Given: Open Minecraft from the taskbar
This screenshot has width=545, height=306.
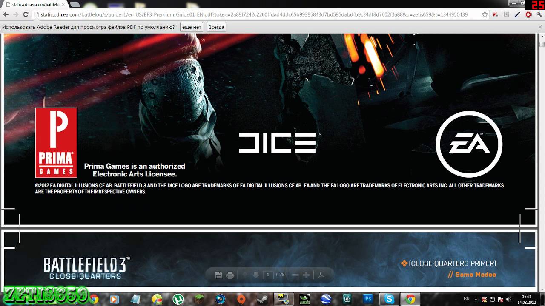Looking at the screenshot, I should pos(199,299).
